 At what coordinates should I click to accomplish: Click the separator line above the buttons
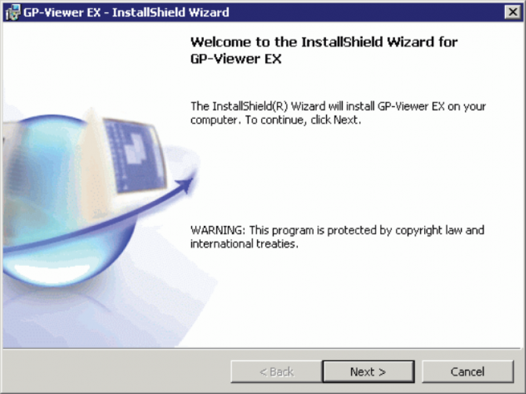262,348
